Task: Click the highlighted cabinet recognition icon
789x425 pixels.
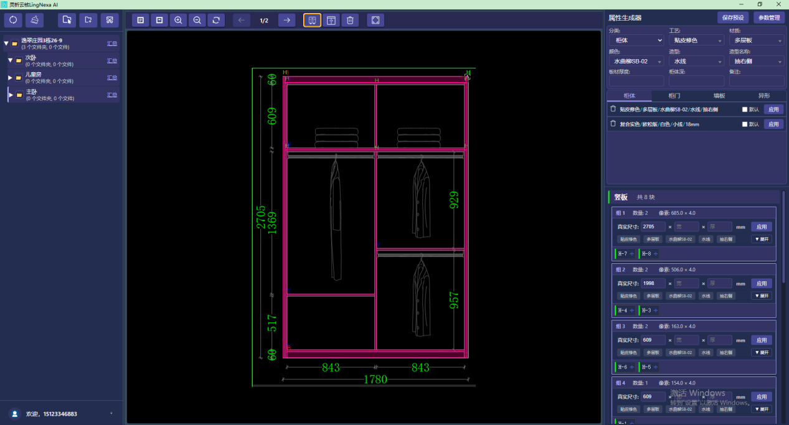Action: click(312, 20)
